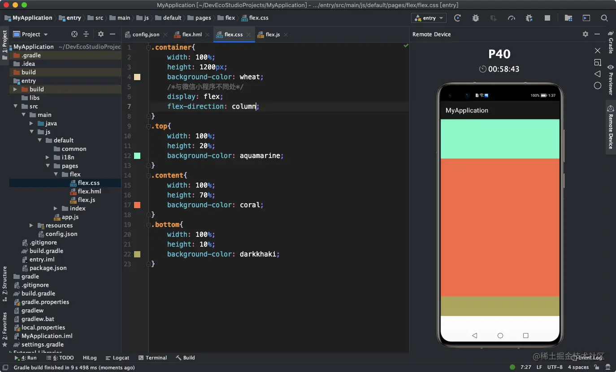
Task: Toggle Remote Device side tab
Action: (611, 127)
